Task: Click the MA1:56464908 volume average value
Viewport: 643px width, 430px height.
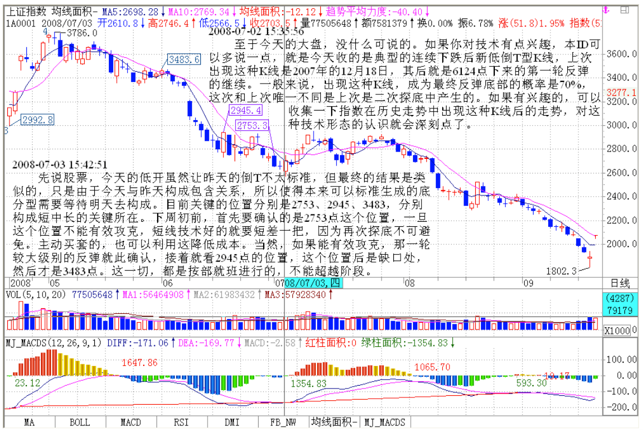Action: [153, 295]
